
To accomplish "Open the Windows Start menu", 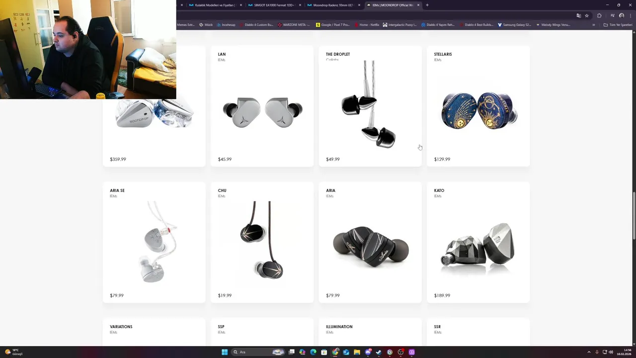I will click(225, 352).
